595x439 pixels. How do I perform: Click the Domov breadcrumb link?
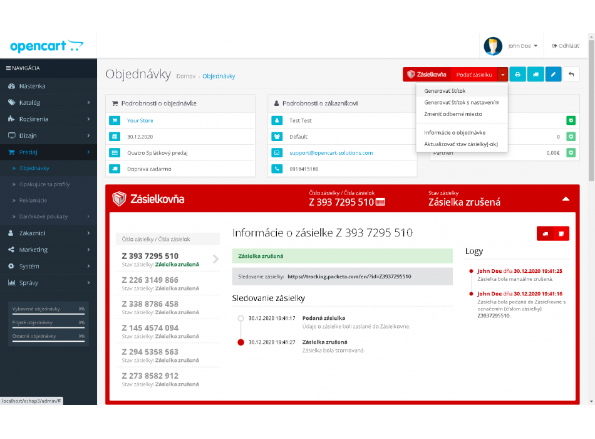186,77
